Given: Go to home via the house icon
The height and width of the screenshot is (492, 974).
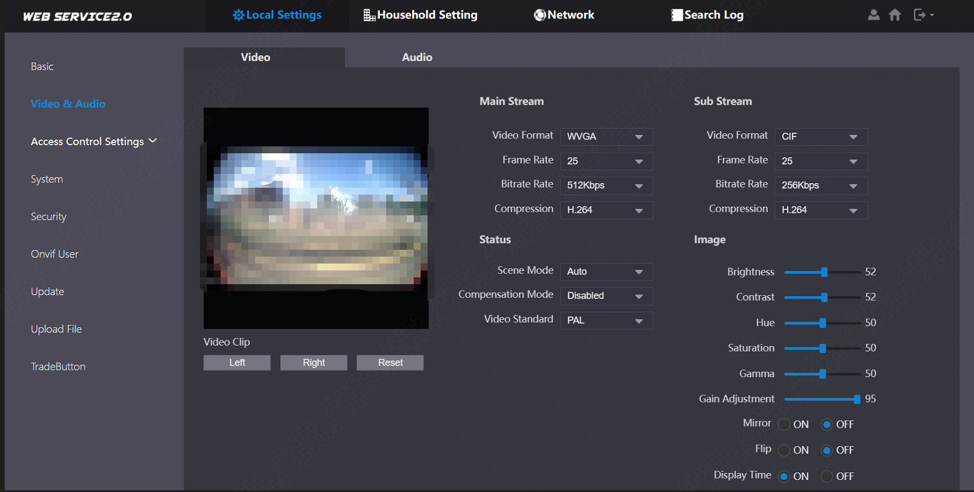Looking at the screenshot, I should (x=895, y=15).
